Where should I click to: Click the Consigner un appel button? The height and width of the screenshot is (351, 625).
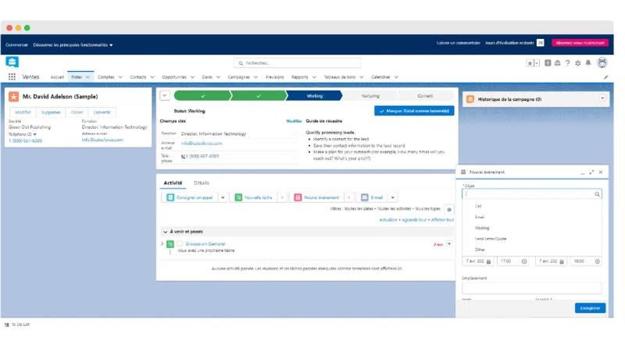(190, 197)
